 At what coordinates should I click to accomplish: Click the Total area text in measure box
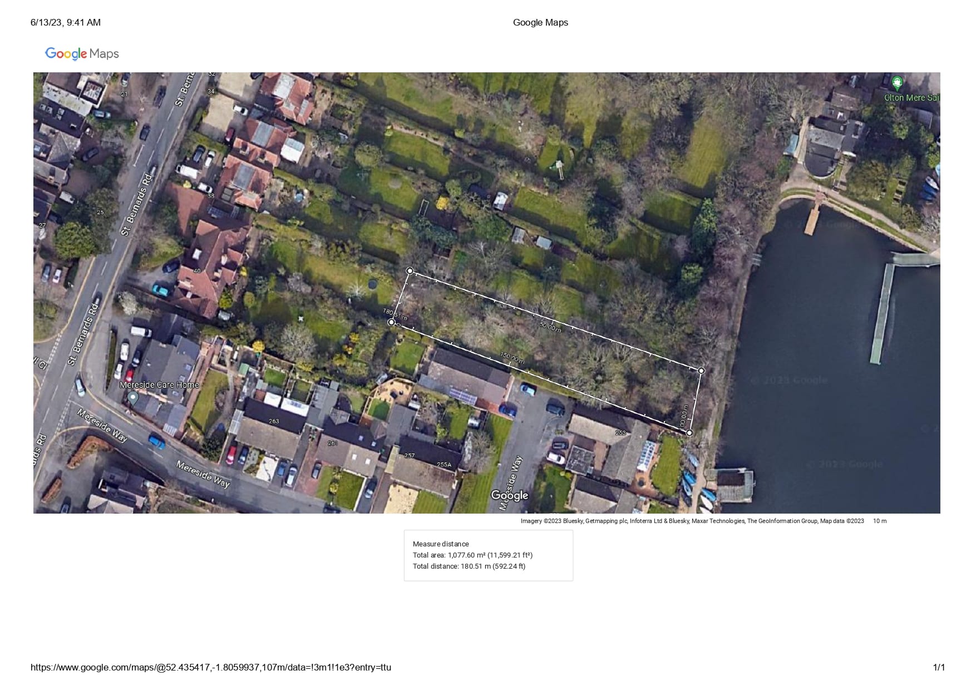(x=472, y=555)
